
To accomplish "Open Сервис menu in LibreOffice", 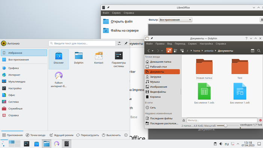I will point(116,13).
